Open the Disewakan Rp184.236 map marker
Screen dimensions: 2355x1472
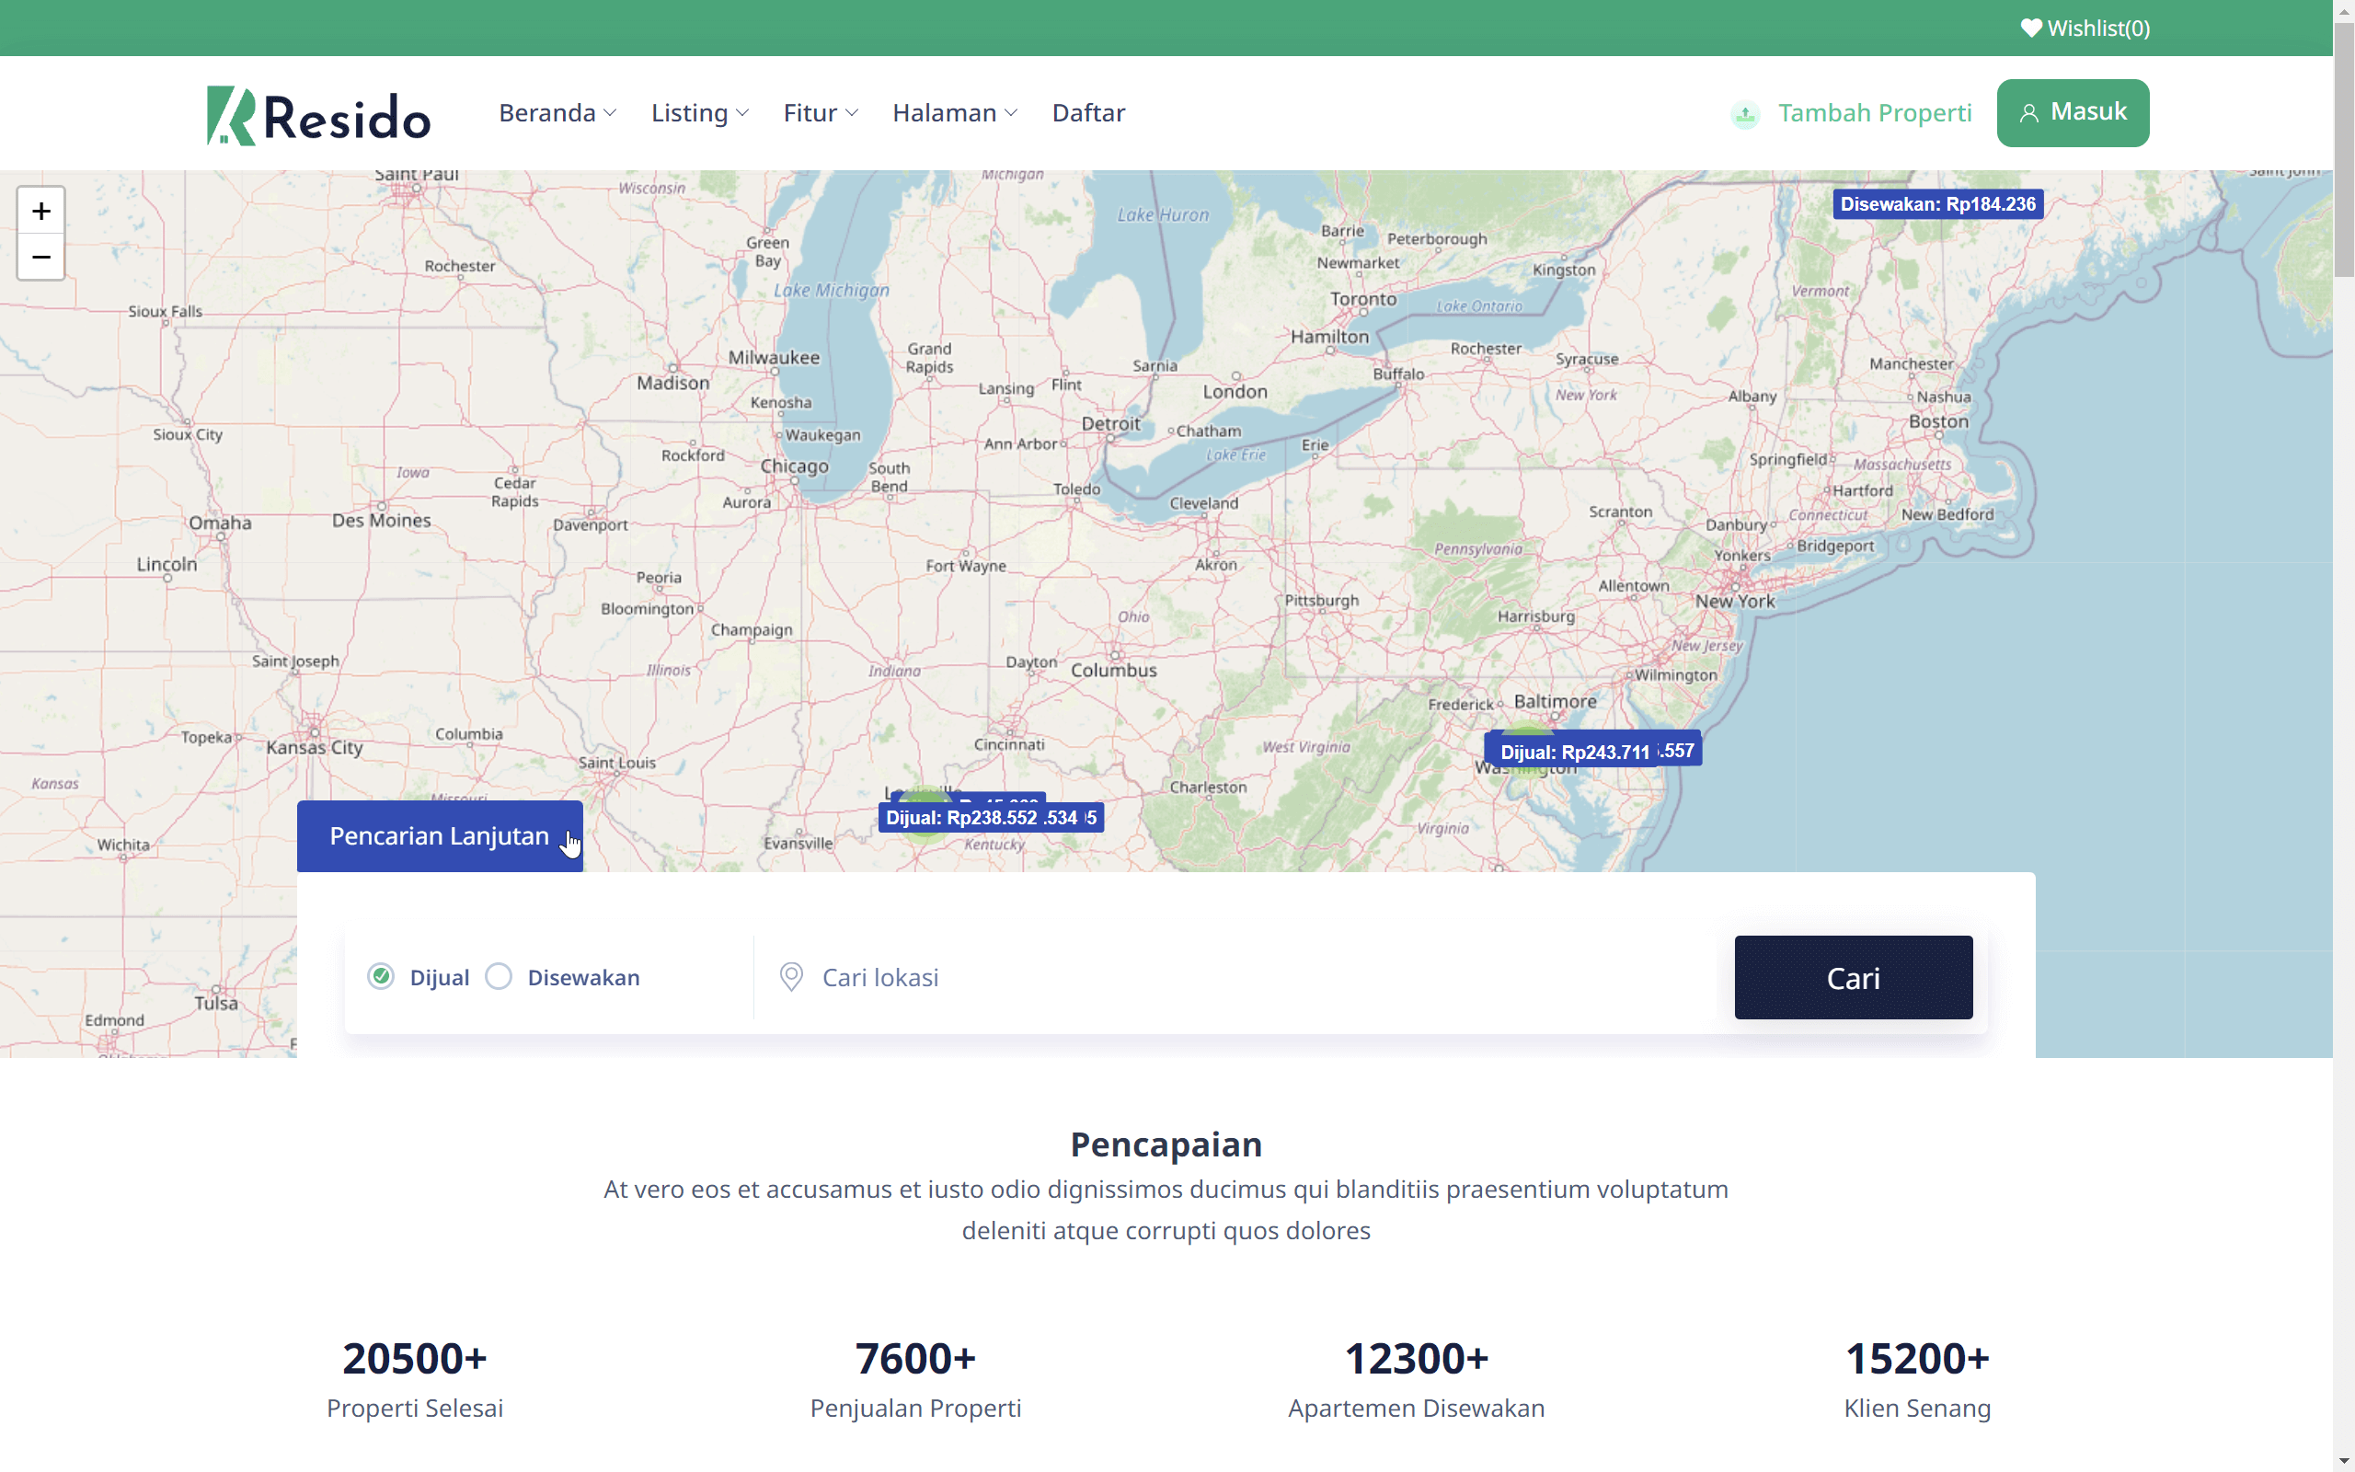click(1936, 204)
